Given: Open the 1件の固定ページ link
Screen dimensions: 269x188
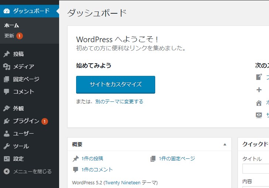Looking at the screenshot, I should (177, 158).
